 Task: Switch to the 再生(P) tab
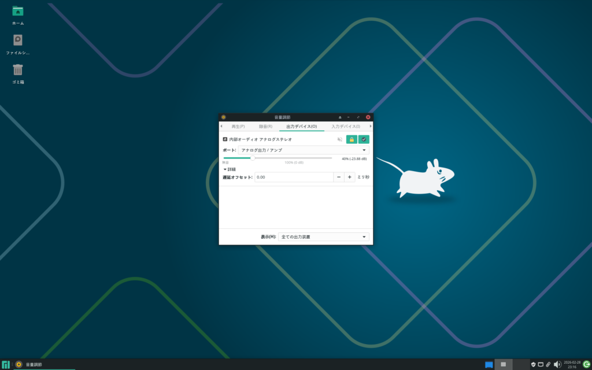(x=238, y=126)
